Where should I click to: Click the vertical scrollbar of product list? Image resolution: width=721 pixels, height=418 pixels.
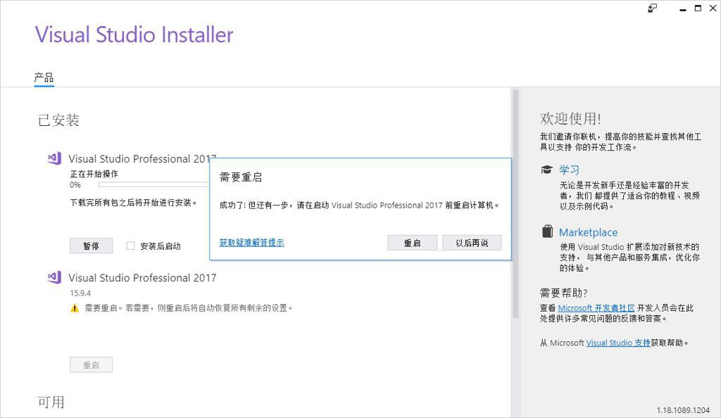click(515, 204)
